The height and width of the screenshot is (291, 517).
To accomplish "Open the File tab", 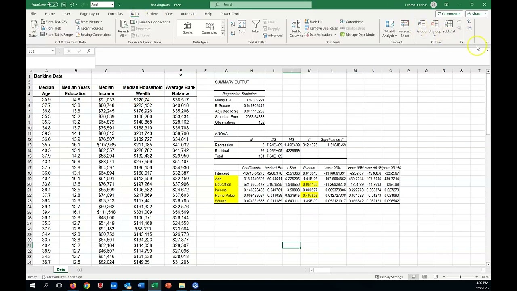I will 33,14.
